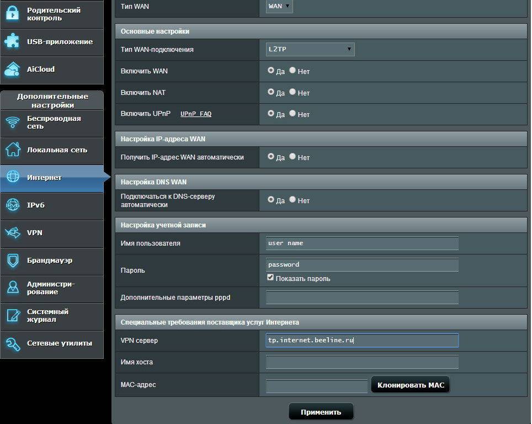
Task: Open the VPN sidebar icon
Action: click(12, 233)
